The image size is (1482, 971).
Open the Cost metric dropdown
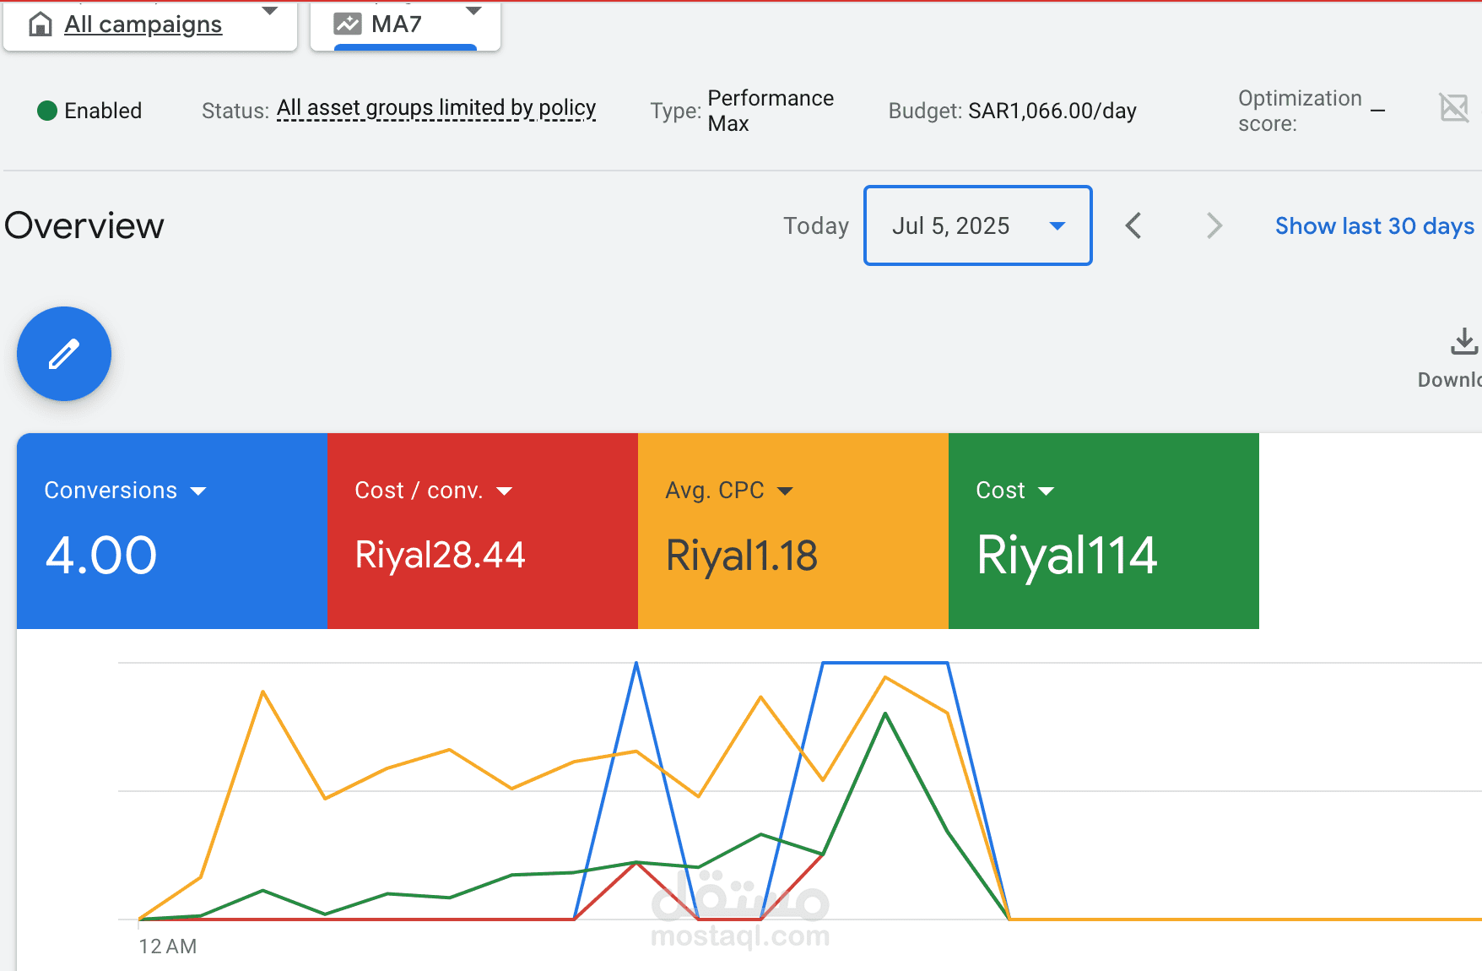coord(1047,491)
